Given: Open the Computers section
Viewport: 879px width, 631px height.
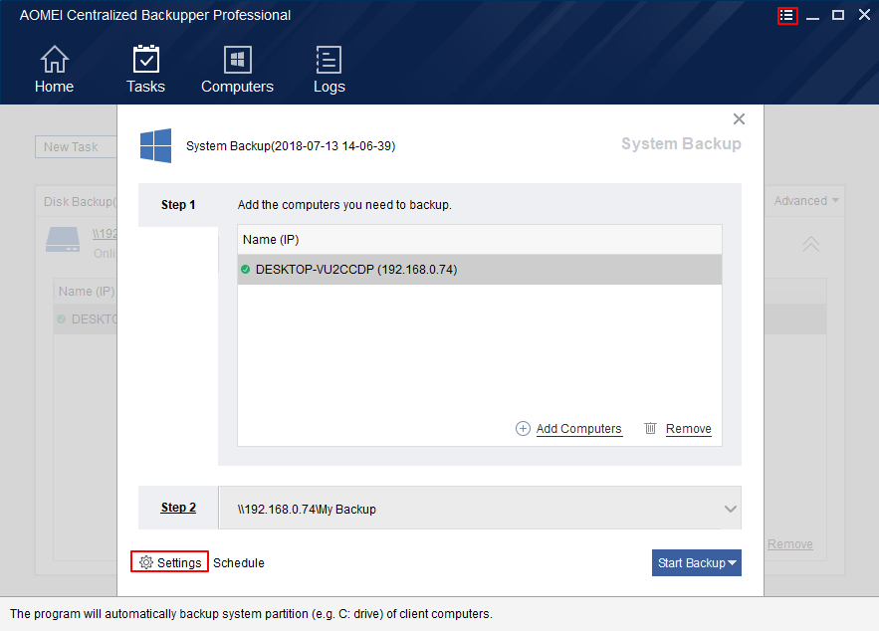Looking at the screenshot, I should click(x=237, y=69).
